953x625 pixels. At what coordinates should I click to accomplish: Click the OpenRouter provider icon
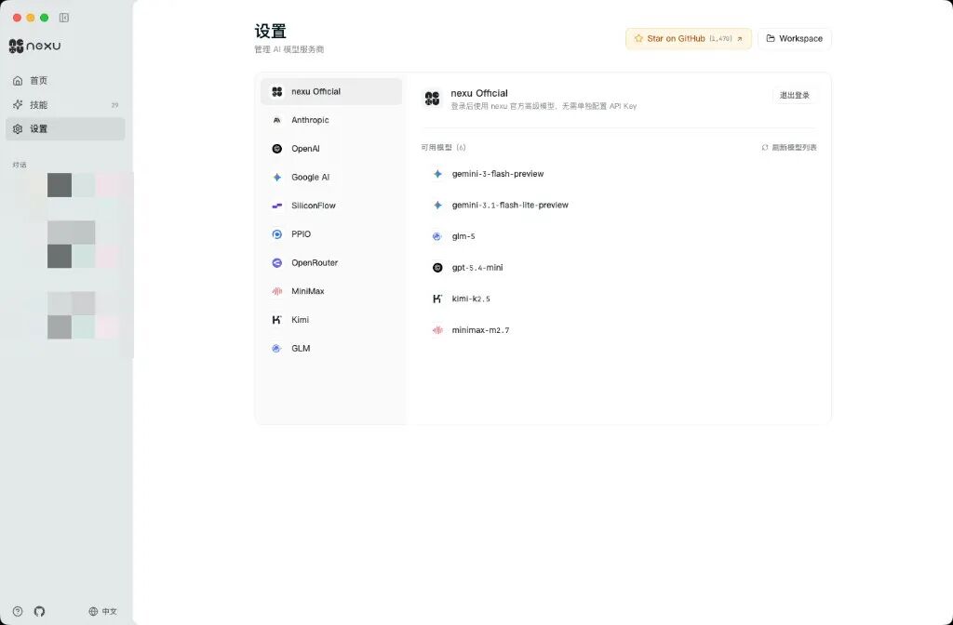pos(276,262)
